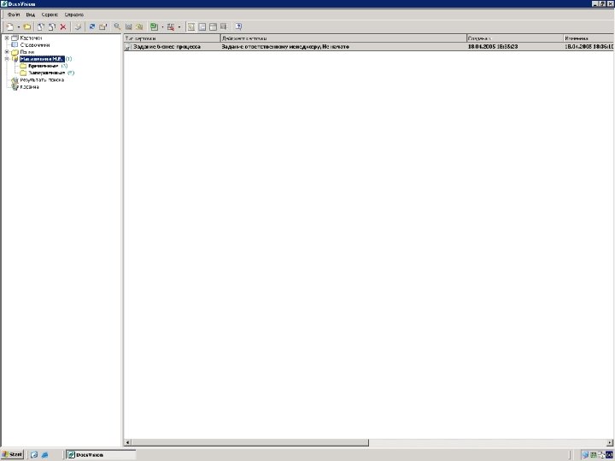This screenshot has height=461, width=615.
Task: Click the folder search icon before green icon
Action: click(139, 26)
